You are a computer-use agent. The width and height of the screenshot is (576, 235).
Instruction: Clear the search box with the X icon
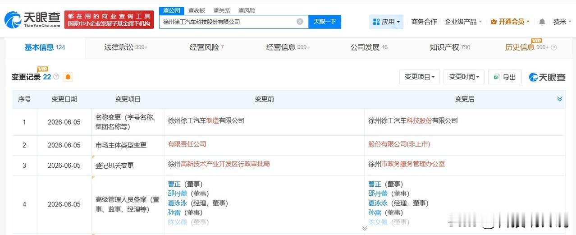pyautogui.click(x=300, y=22)
